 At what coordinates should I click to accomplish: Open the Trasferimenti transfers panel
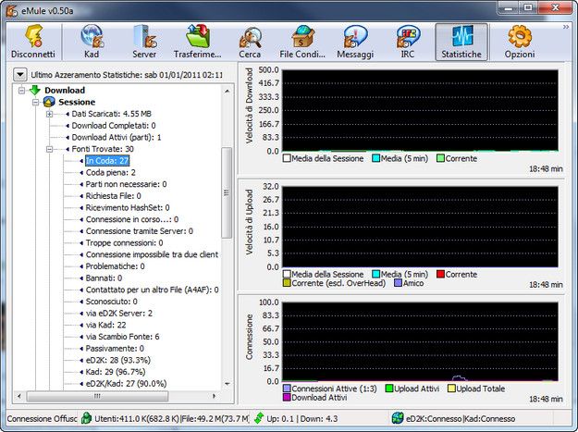coord(198,42)
